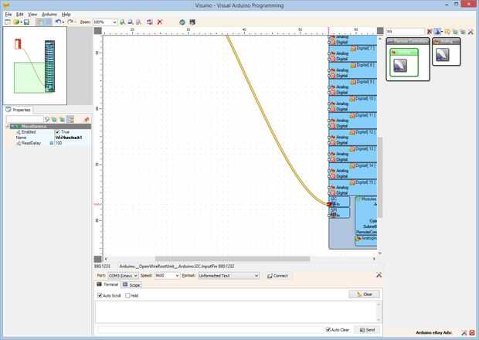479x340 pixels.
Task: Click the filter icon beside Properties search box
Action: tap(47, 119)
